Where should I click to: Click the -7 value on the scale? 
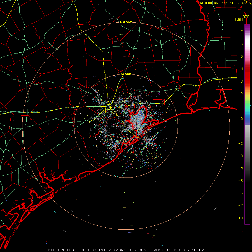[x=241, y=206]
